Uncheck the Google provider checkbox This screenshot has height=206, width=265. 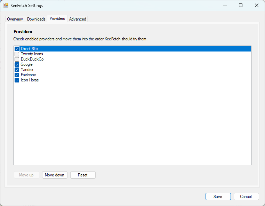tap(17, 65)
